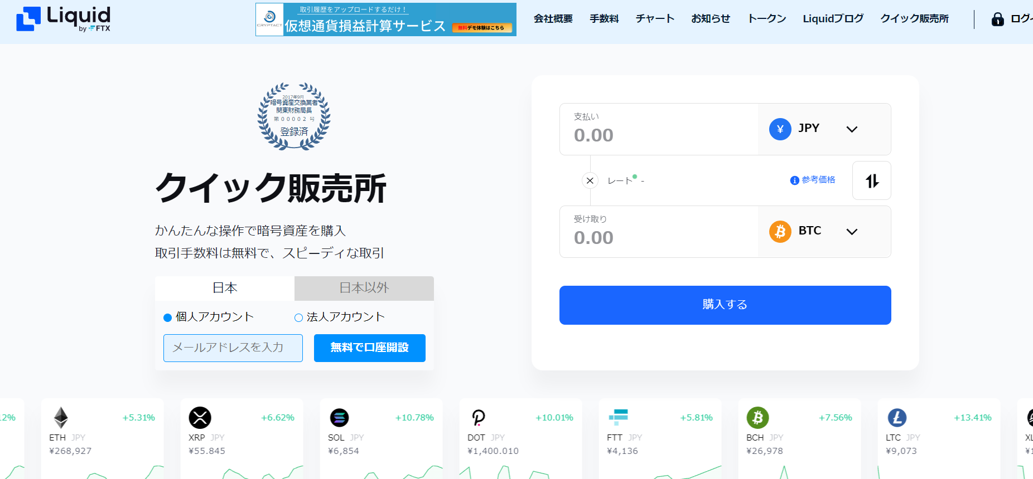1033x479 pixels.
Task: Switch to the 日本以外 tab
Action: pyautogui.click(x=364, y=288)
